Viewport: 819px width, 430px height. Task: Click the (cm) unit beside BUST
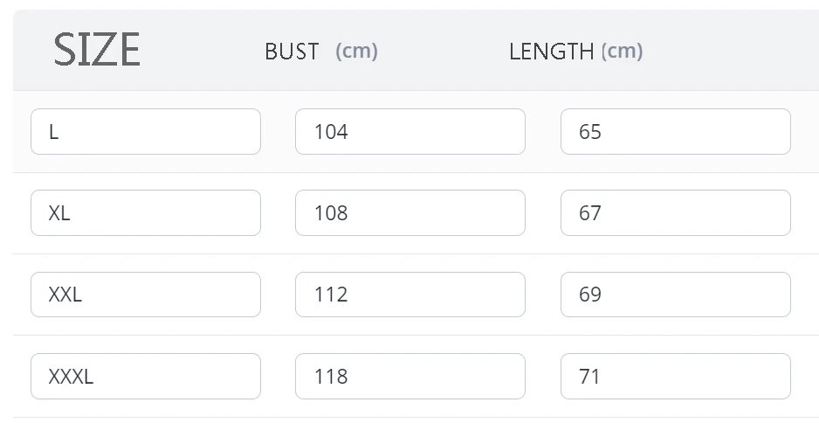(x=356, y=51)
